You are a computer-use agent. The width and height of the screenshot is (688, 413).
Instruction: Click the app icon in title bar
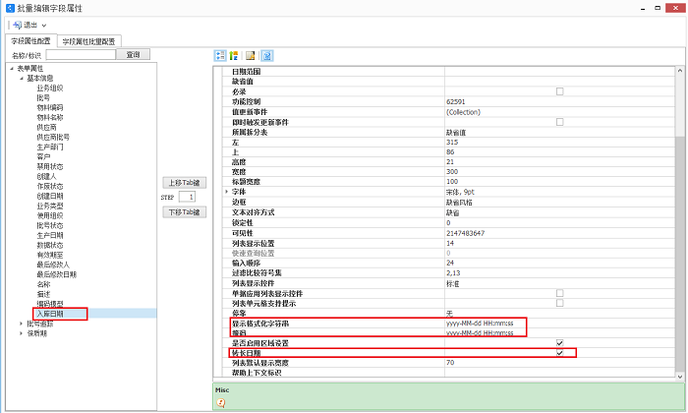click(9, 7)
